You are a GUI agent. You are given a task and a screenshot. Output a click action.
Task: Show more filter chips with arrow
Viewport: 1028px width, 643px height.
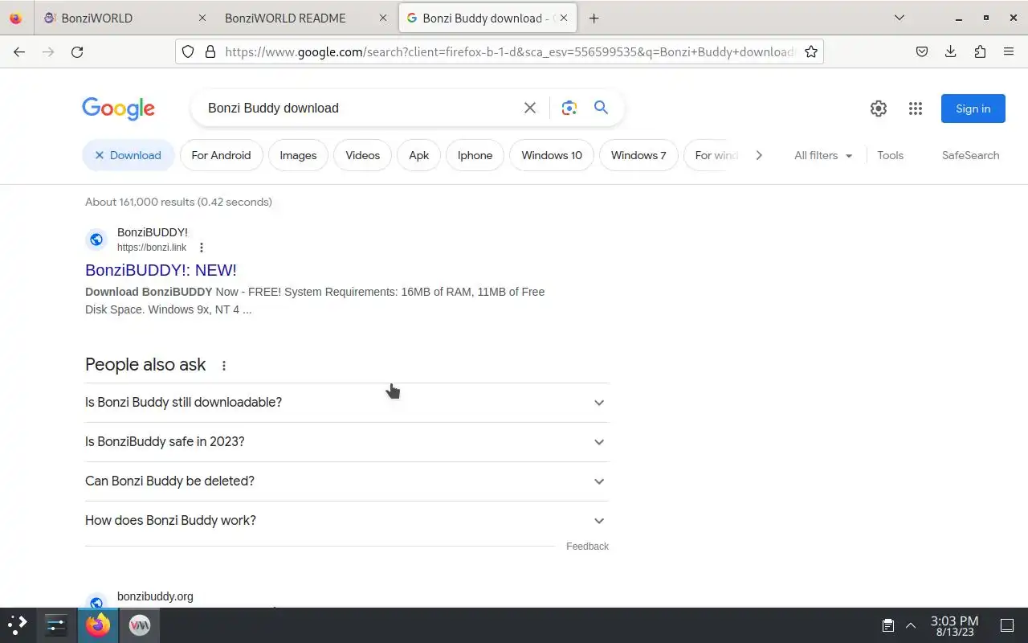coord(759,155)
